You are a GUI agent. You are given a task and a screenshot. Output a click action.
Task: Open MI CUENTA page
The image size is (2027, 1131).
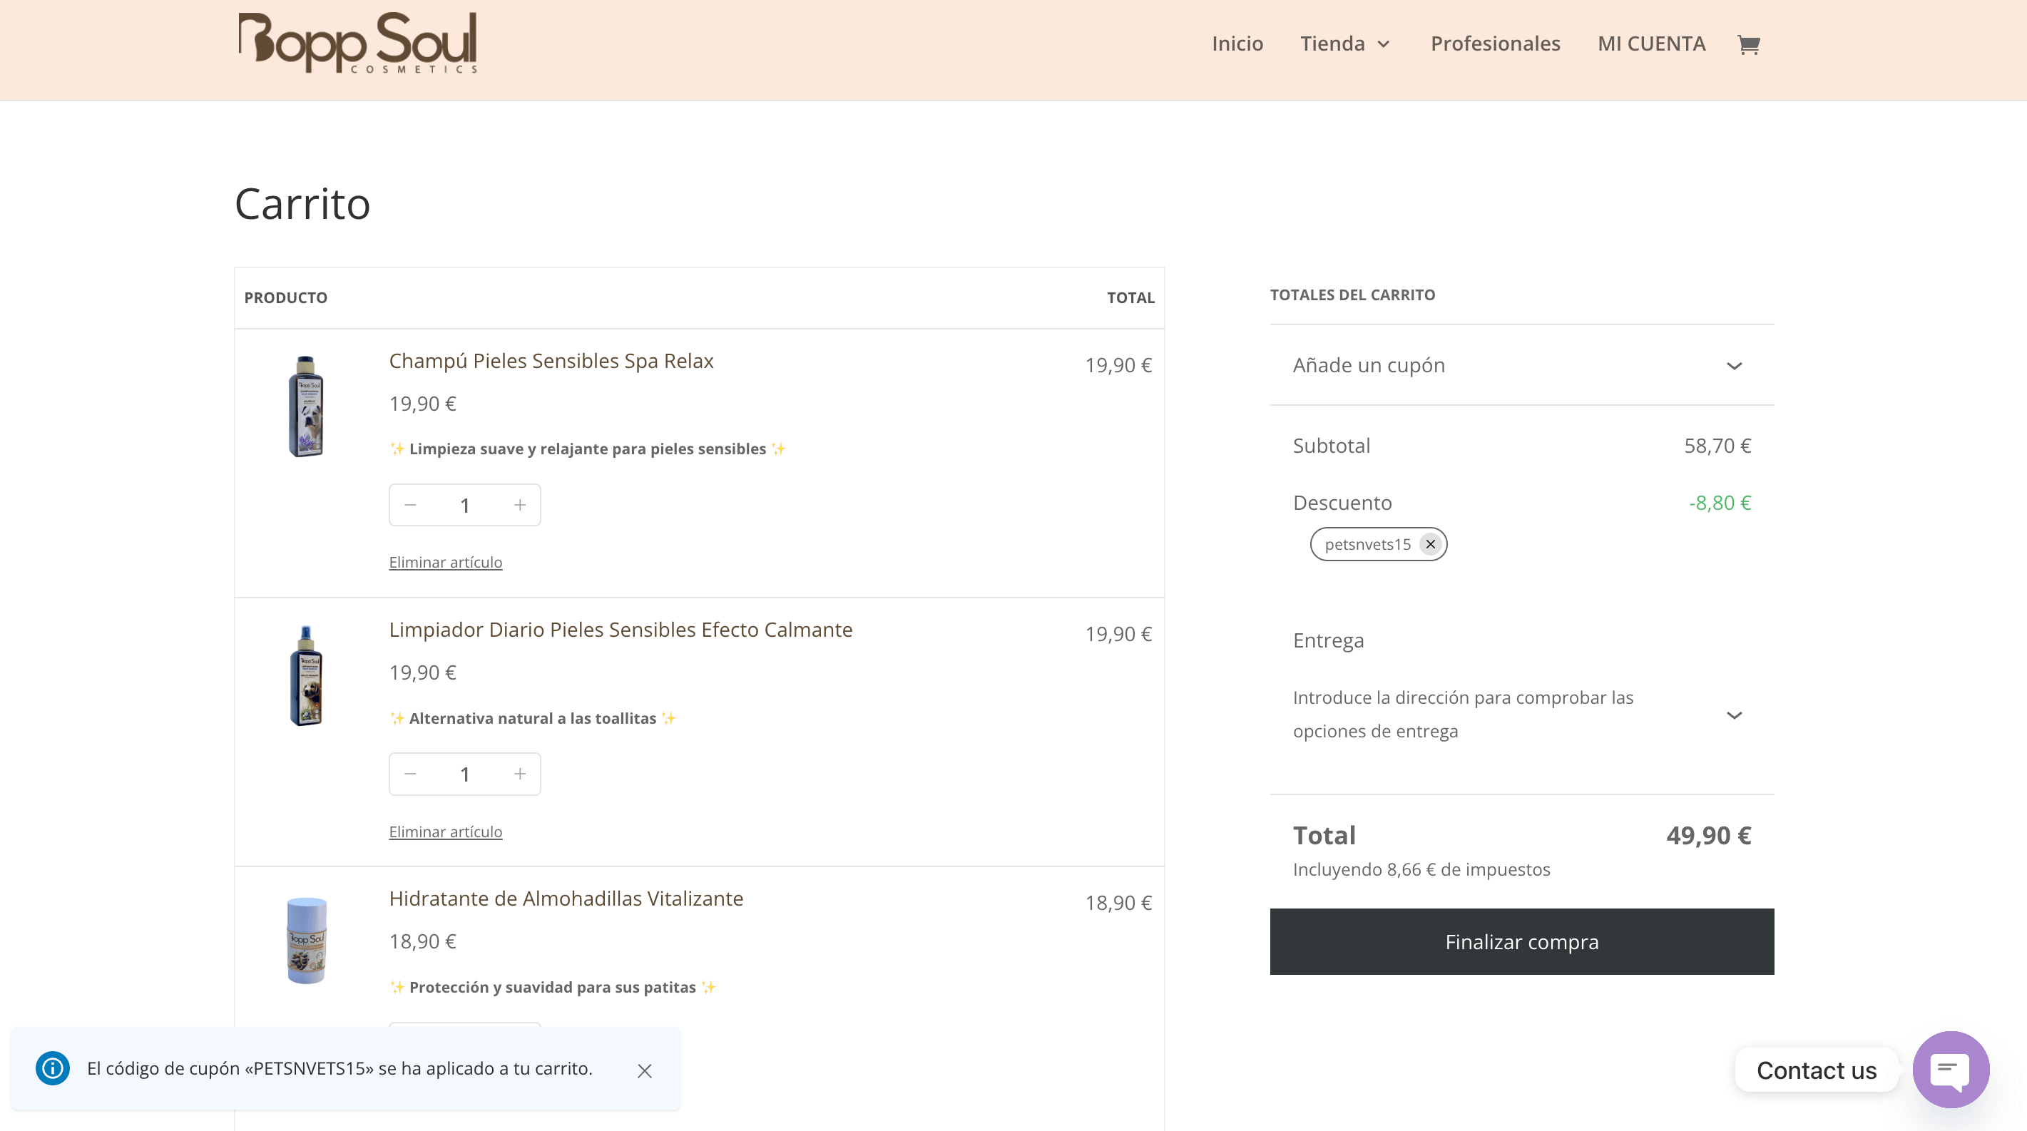pyautogui.click(x=1651, y=44)
